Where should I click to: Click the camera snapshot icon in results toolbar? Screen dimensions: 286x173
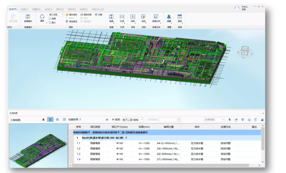coord(57,120)
